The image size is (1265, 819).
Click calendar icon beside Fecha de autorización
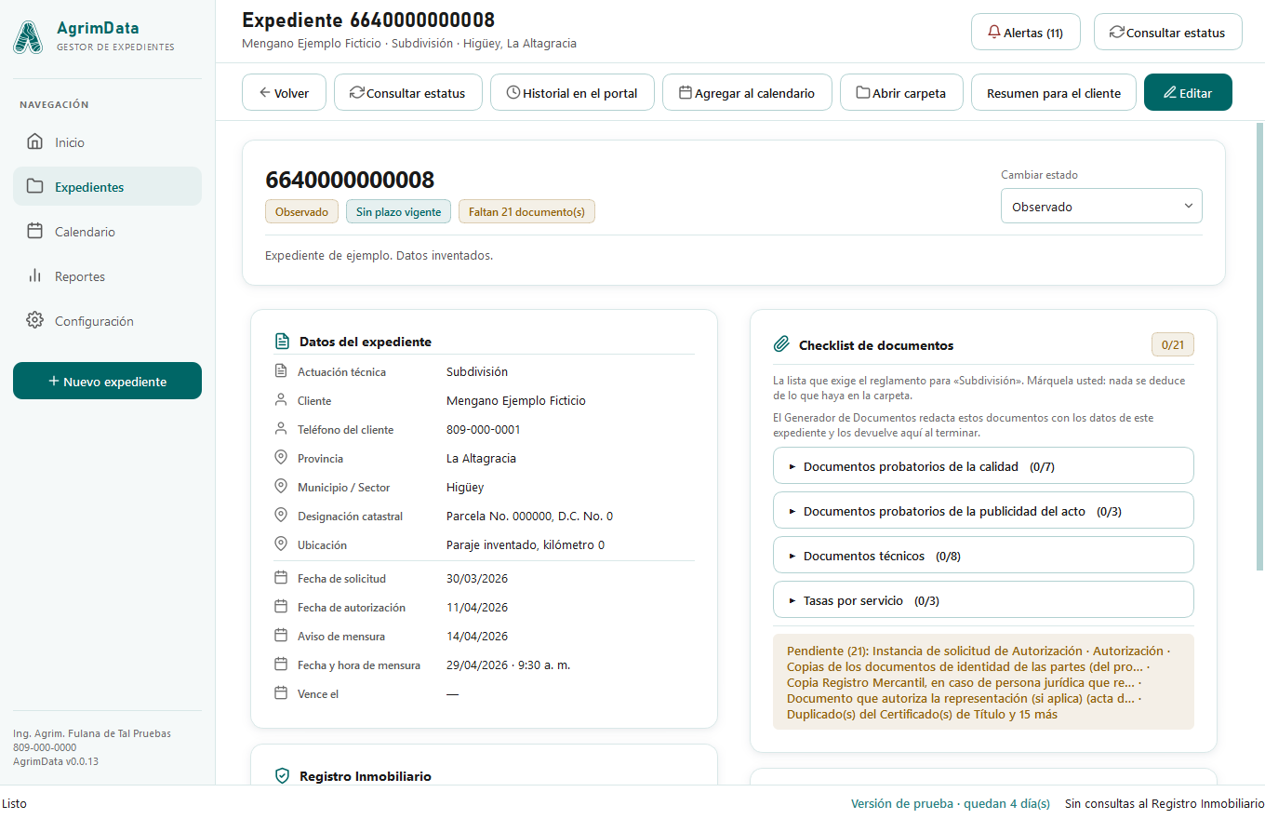click(x=281, y=607)
